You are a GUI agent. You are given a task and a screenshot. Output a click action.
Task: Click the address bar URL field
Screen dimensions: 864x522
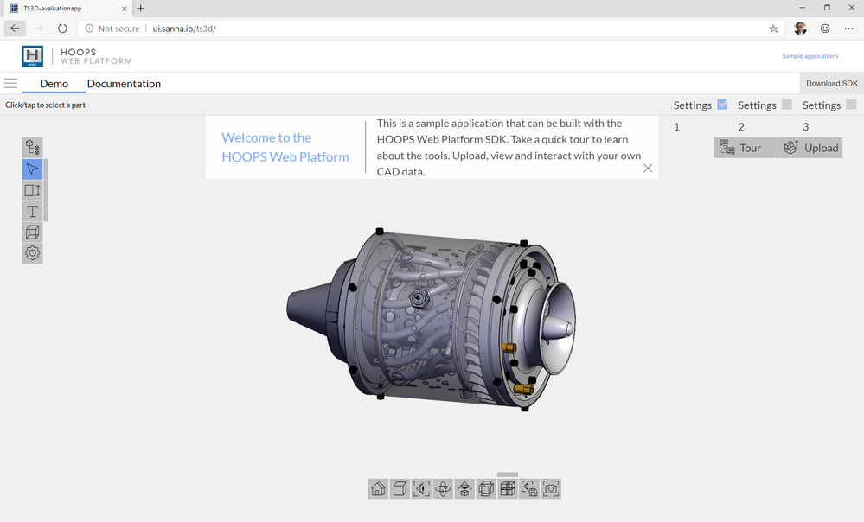pyautogui.click(x=432, y=29)
